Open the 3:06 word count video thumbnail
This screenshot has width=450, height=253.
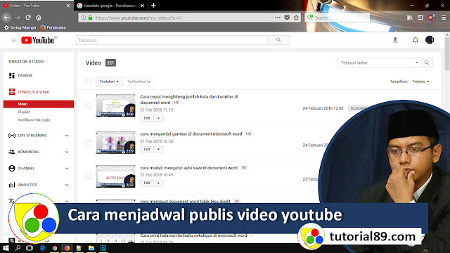point(115,105)
